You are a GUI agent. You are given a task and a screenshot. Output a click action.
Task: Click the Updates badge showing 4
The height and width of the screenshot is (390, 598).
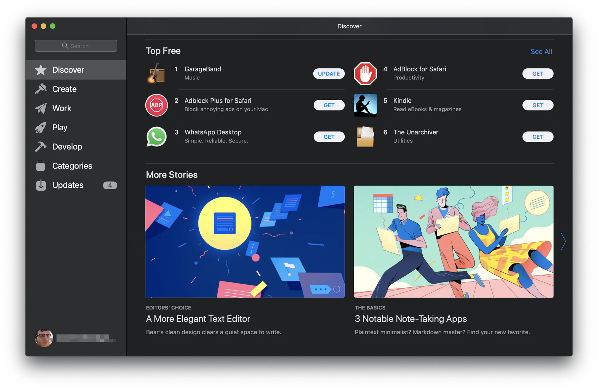[110, 185]
